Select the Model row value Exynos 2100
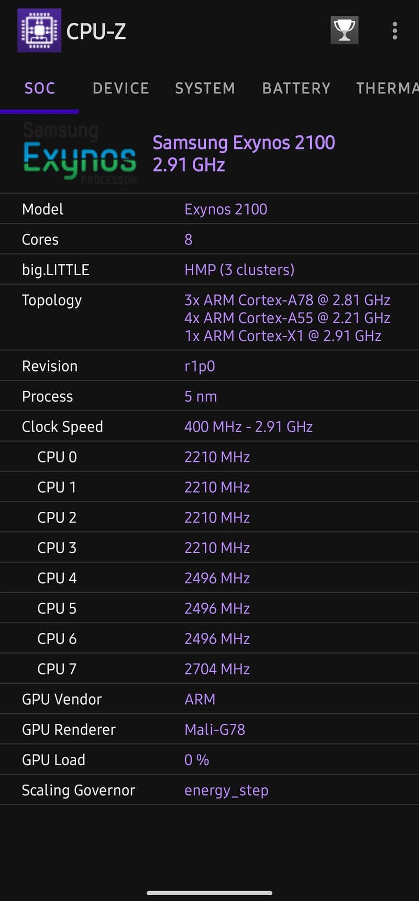This screenshot has height=901, width=419. [226, 209]
